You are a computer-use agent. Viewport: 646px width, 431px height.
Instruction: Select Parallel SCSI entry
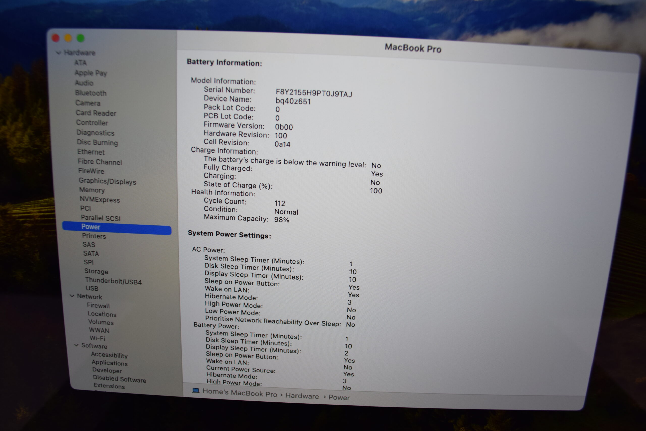(x=100, y=218)
